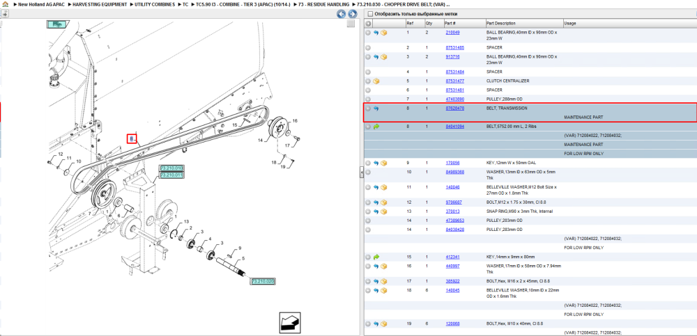Click the pin panel icon below Home
This screenshot has height=336, width=697.
4,14
